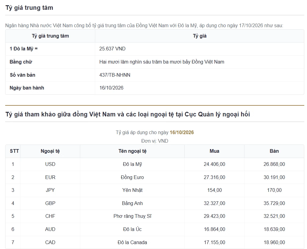This screenshot has height=249, width=307.
Task: Click the page heading "Tỷ giá trung tâm"
Action: [29, 8]
